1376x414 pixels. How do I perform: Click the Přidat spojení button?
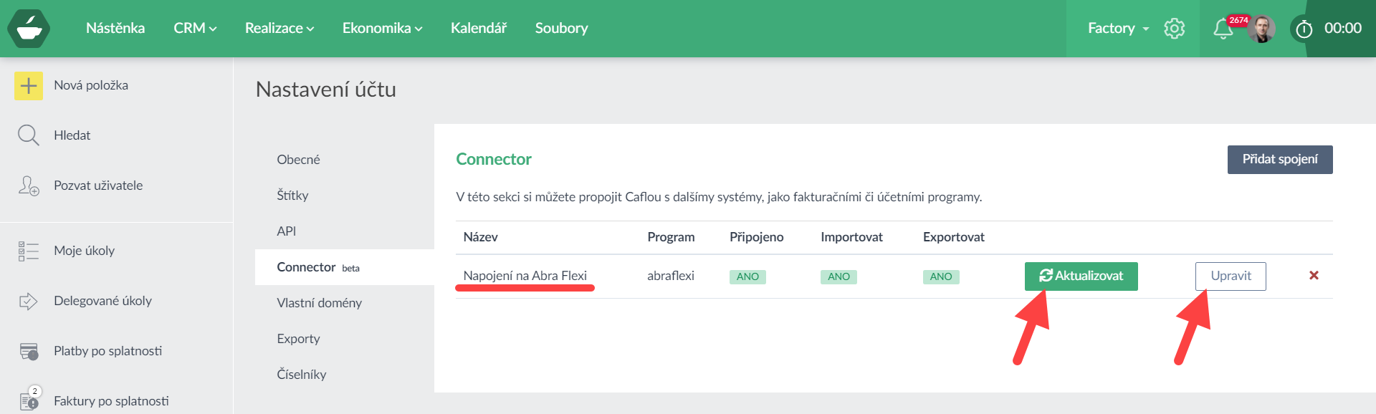1279,160
